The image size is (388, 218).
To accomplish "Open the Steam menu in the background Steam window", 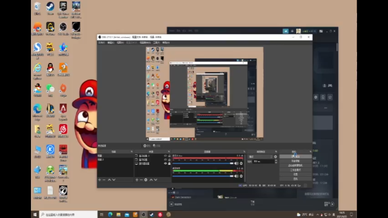I will [x=172, y=31].
